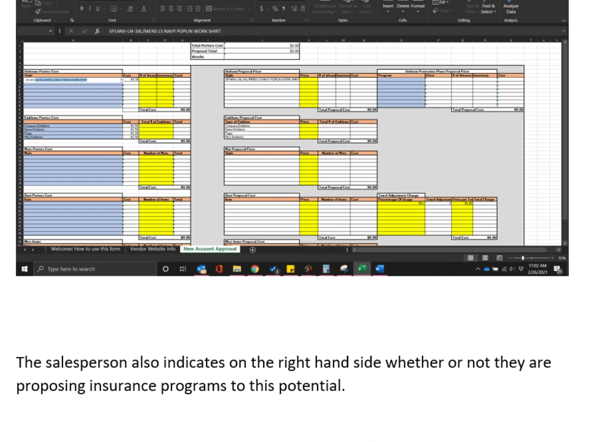The image size is (590, 442).
Task: Open the Windows Start menu
Action: (24, 269)
